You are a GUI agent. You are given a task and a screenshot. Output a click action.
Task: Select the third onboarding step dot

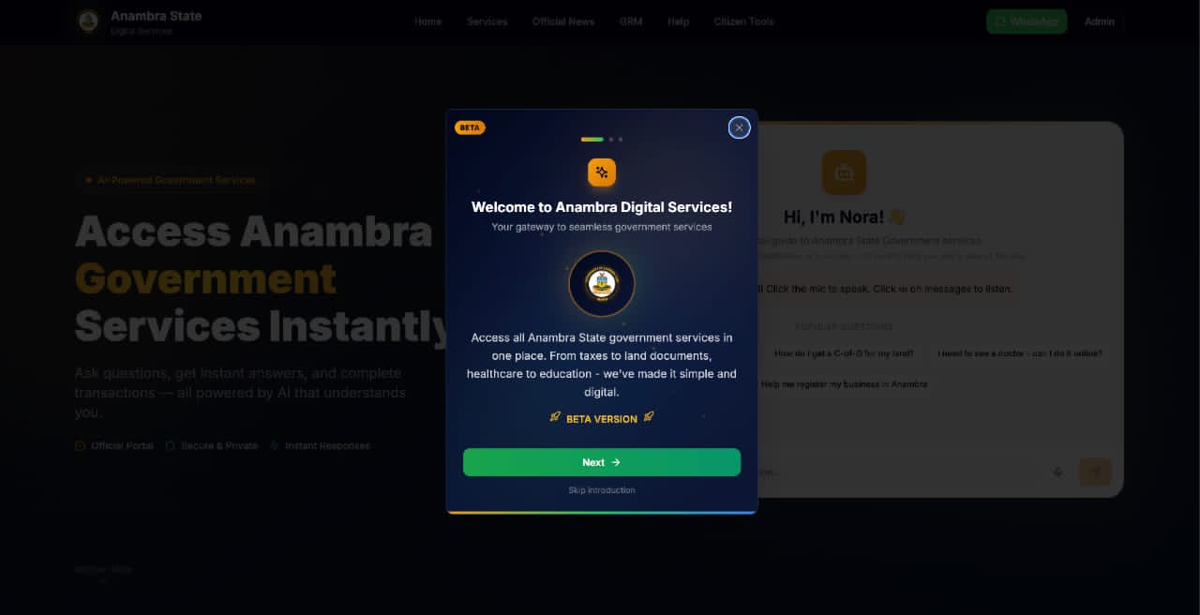pyautogui.click(x=621, y=140)
